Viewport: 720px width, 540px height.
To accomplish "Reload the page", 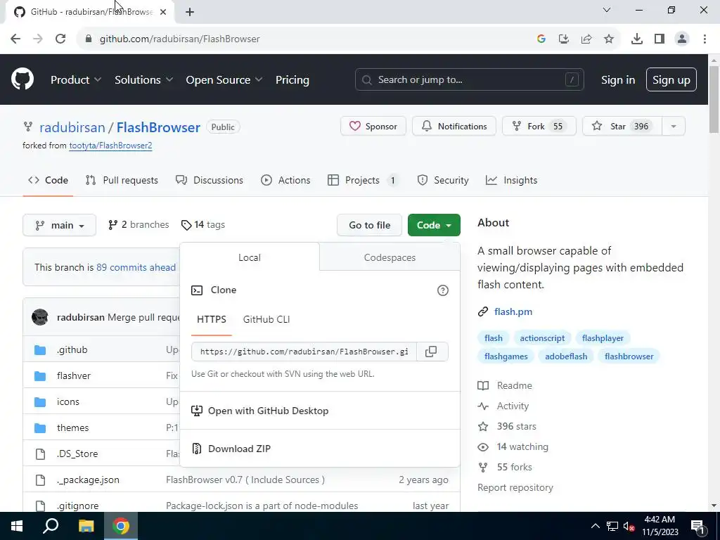I will coord(60,39).
